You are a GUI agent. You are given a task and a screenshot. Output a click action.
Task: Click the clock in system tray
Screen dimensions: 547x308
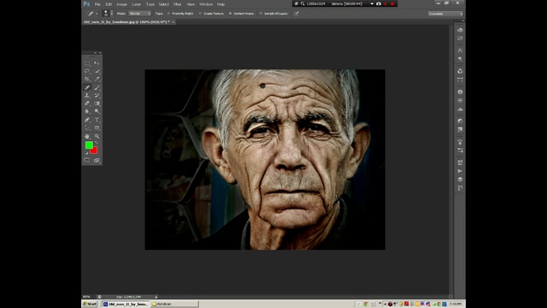456,304
